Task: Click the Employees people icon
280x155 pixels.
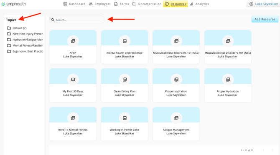Action: (x=91, y=4)
